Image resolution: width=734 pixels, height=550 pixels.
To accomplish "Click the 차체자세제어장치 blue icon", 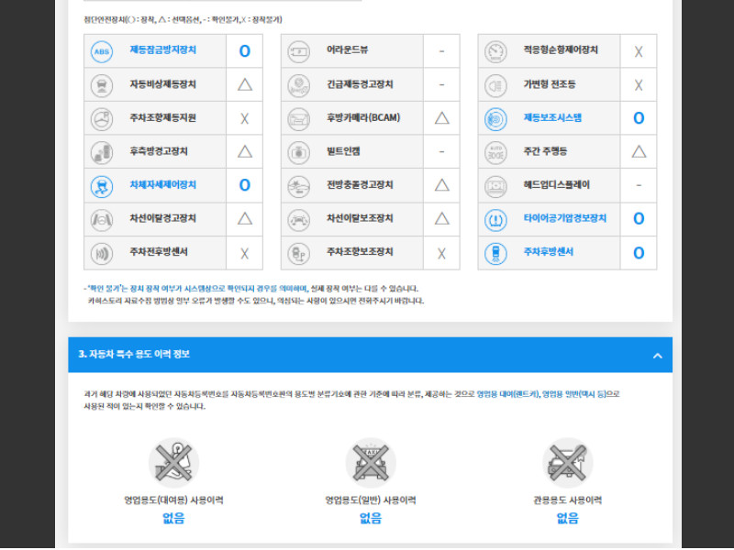I will [102, 186].
